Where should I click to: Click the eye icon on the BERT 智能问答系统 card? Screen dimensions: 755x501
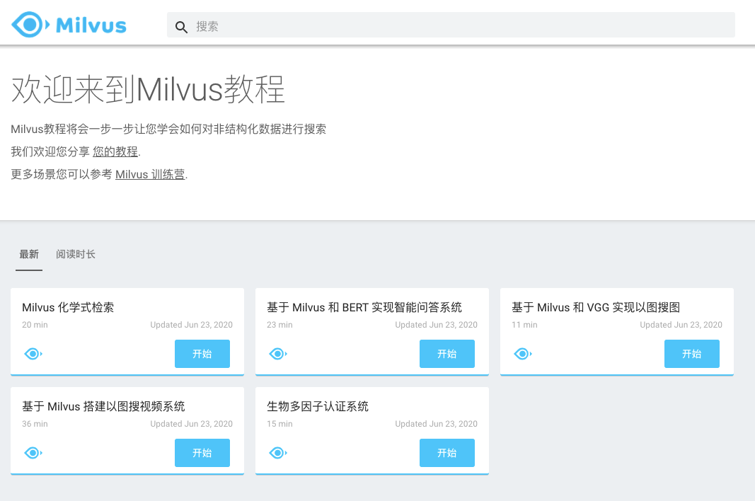coord(277,353)
